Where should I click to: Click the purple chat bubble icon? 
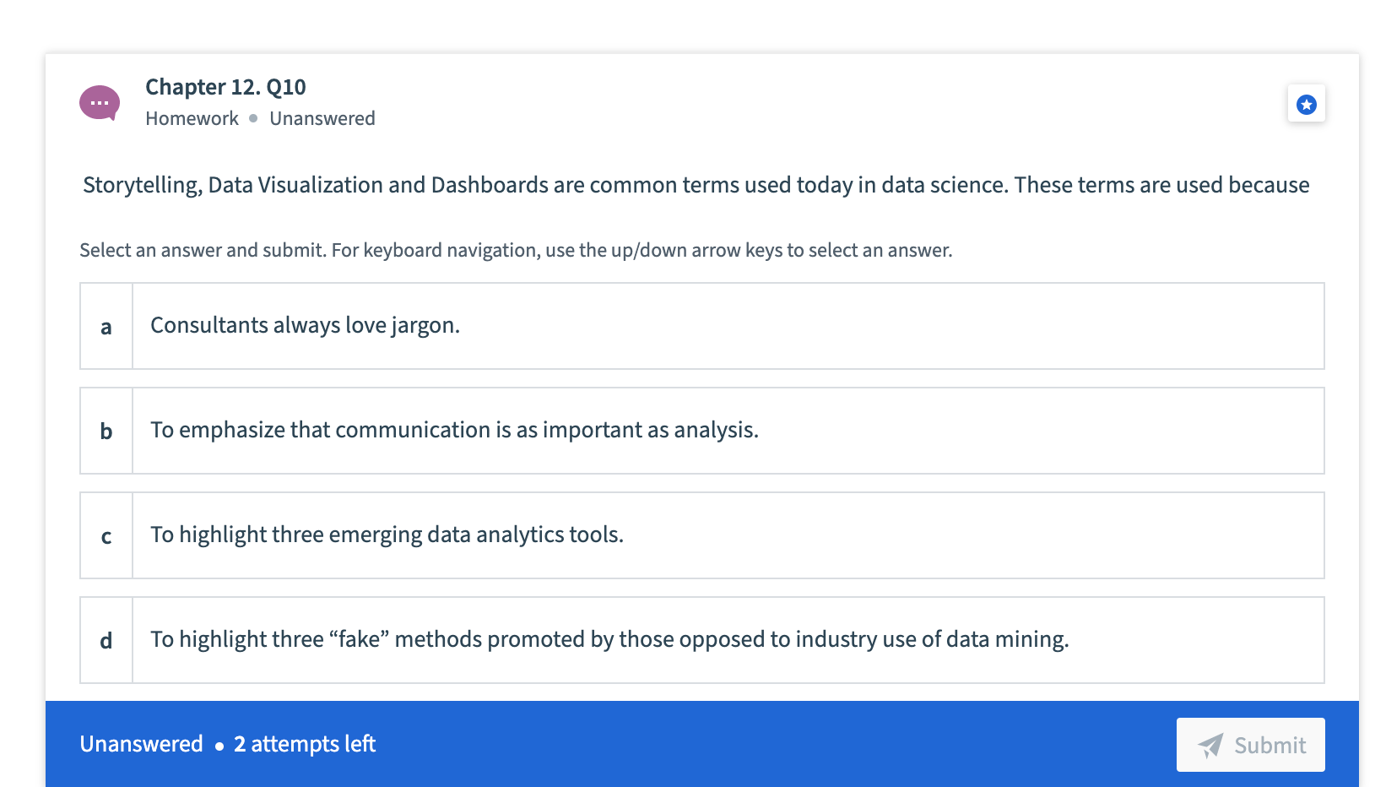100,103
